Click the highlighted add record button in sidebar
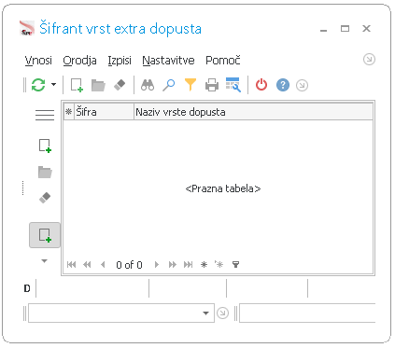Image resolution: width=395 pixels, height=348 pixels. coord(45,235)
